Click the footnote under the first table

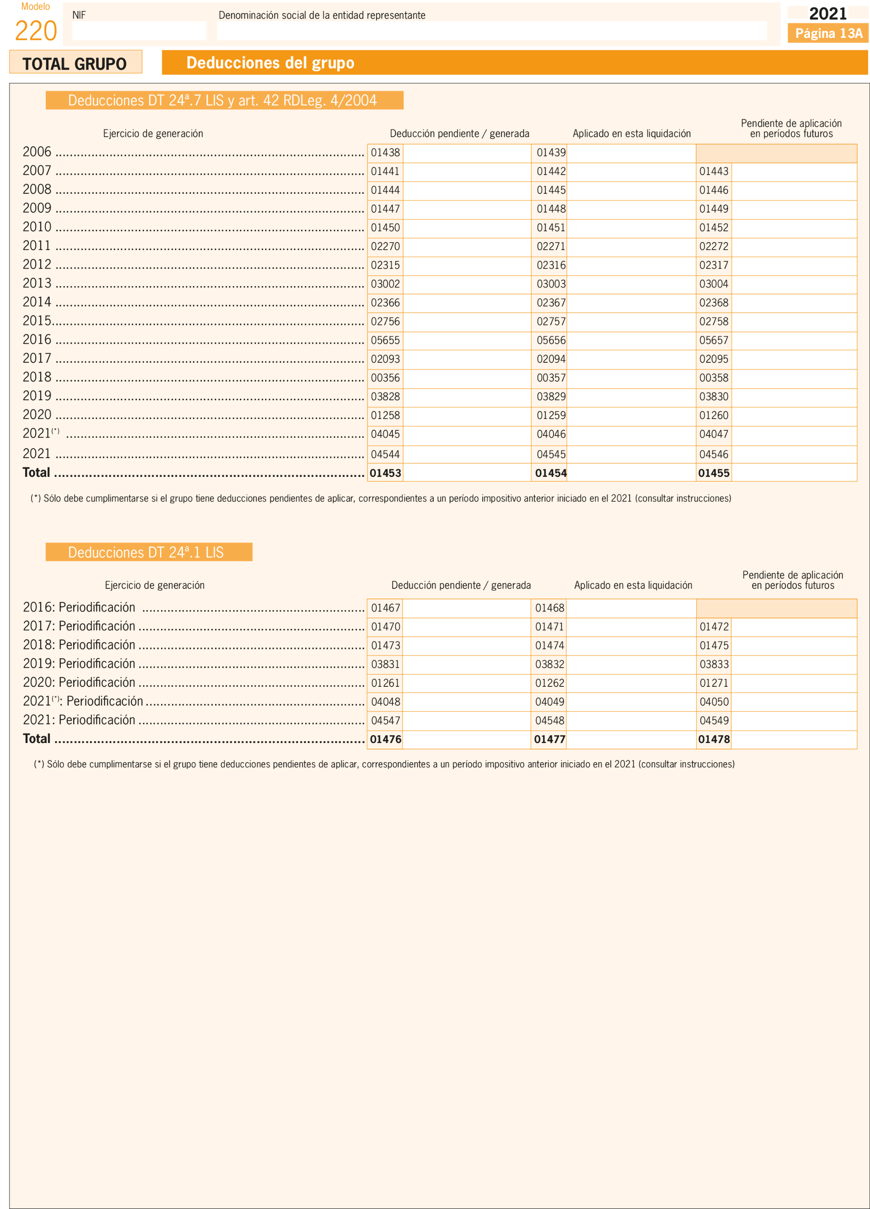(x=381, y=498)
